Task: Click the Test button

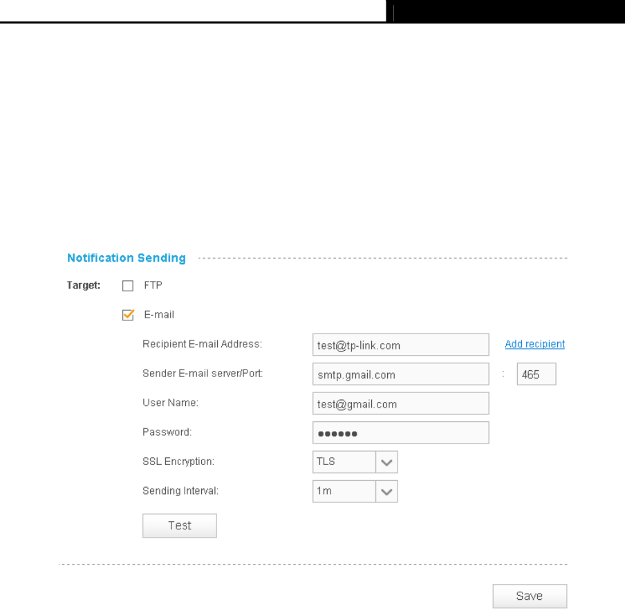Action: point(180,526)
